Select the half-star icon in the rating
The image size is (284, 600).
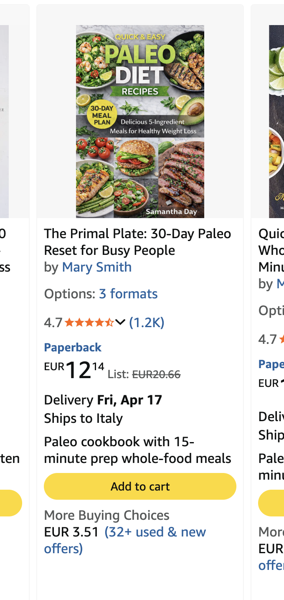110,322
